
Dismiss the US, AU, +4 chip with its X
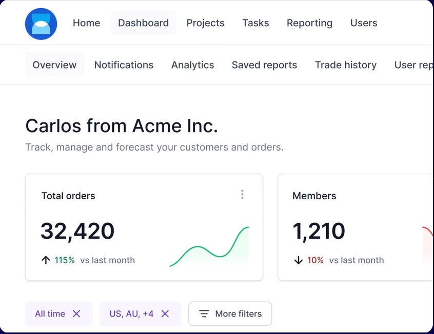coord(165,314)
